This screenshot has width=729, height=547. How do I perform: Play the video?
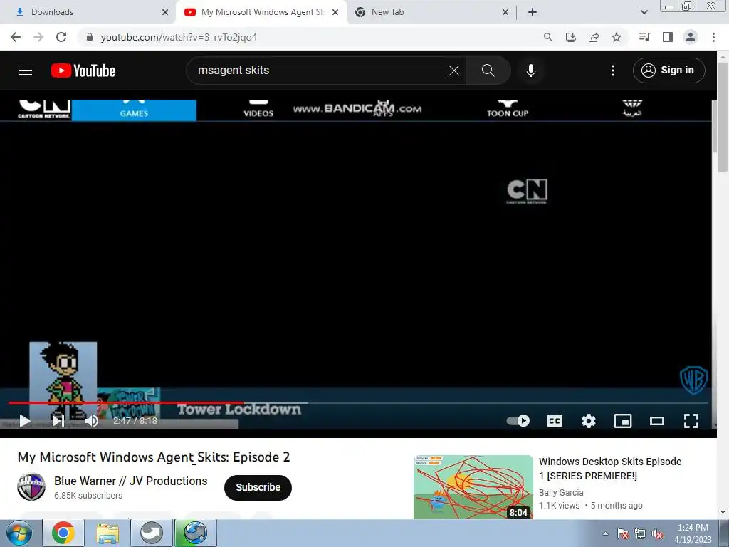point(24,421)
